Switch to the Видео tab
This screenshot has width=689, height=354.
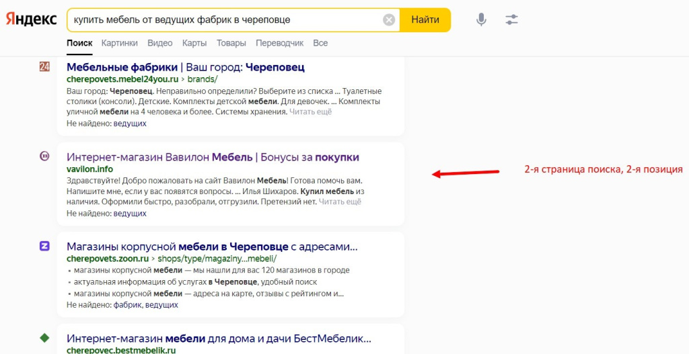click(160, 43)
